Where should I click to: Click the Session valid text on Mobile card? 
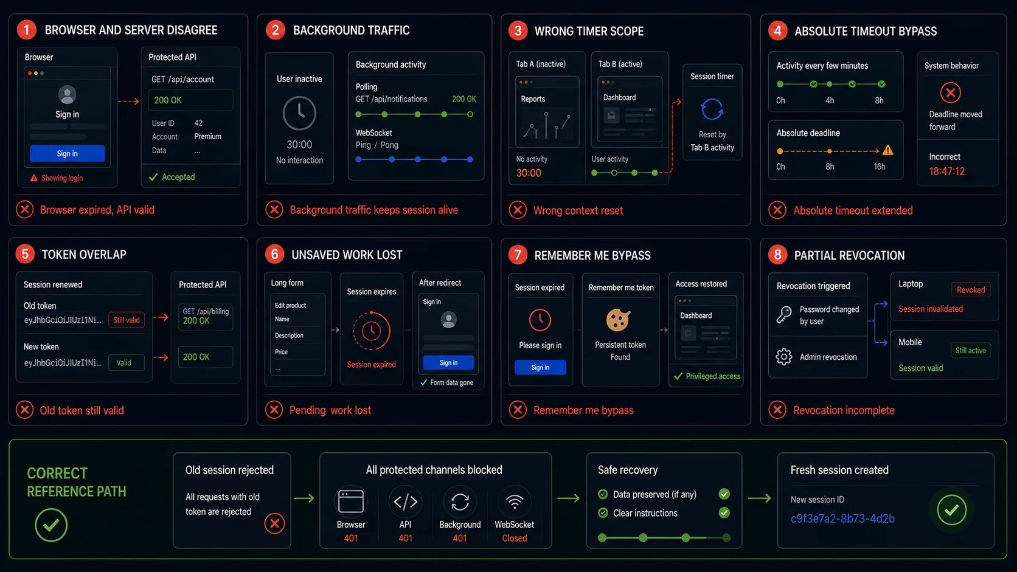point(921,368)
